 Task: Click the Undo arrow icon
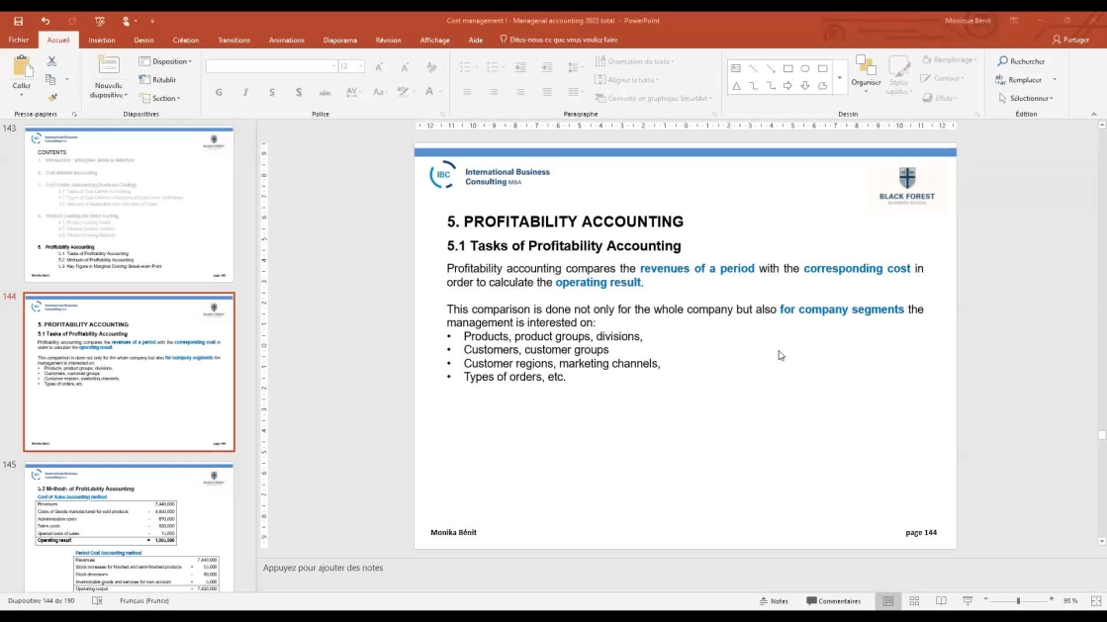[46, 21]
